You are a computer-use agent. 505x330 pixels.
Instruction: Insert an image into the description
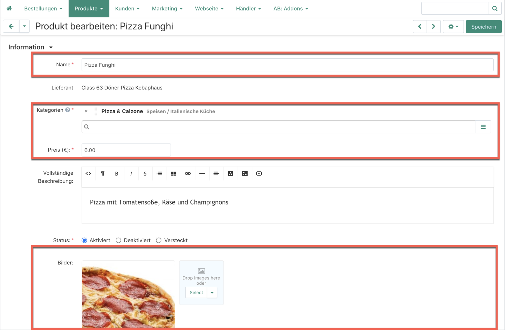click(x=245, y=174)
